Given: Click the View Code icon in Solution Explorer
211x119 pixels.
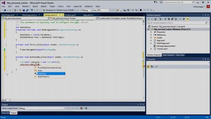Looking at the screenshot, I should [180, 19].
